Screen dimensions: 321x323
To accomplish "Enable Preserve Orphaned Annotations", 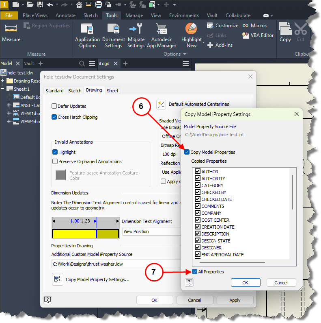I will (55, 161).
